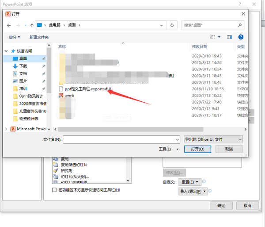Open the 组织 menu

pyautogui.click(x=14, y=37)
